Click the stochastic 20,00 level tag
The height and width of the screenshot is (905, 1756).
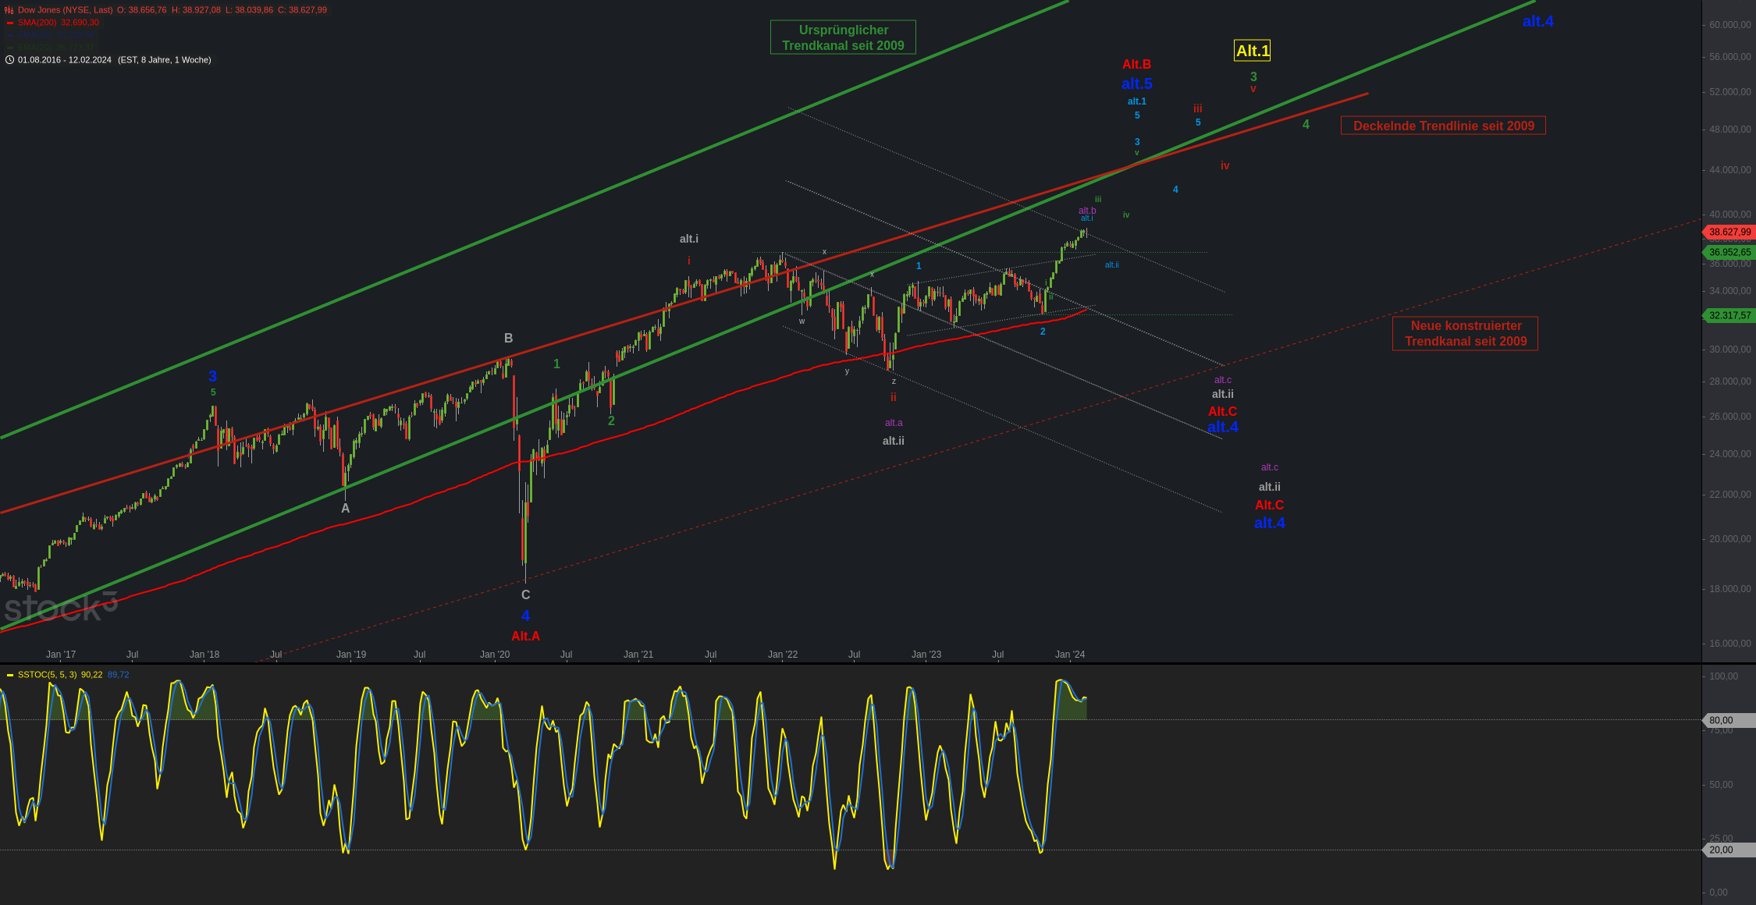pyautogui.click(x=1728, y=850)
